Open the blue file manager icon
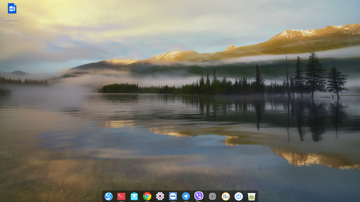Viewport: 360px width, 202px height. pyautogui.click(x=134, y=196)
